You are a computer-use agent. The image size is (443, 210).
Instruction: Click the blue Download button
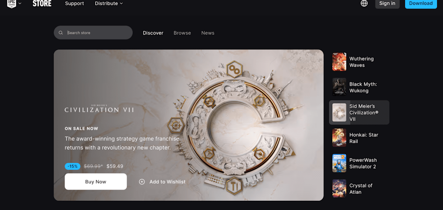[x=421, y=3]
